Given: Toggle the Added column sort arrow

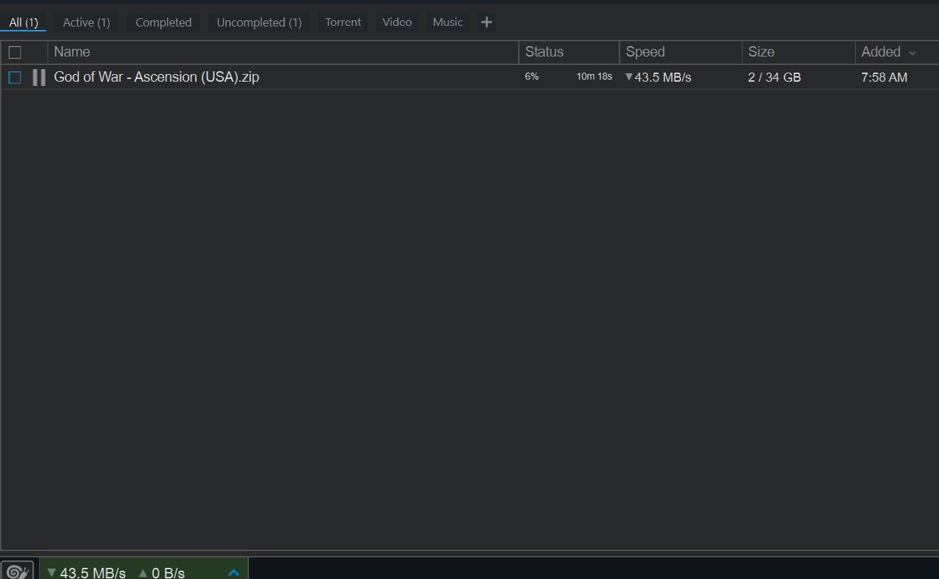Looking at the screenshot, I should 912,53.
